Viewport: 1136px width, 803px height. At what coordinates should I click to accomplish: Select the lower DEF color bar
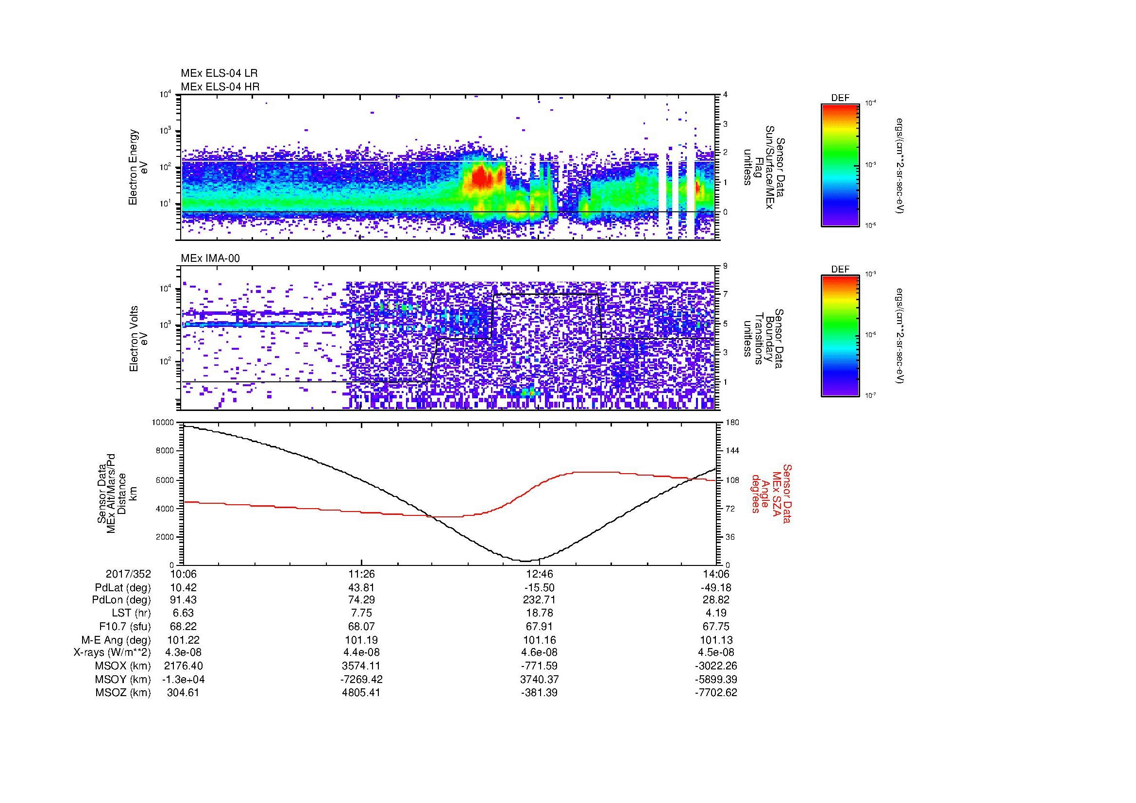click(840, 336)
